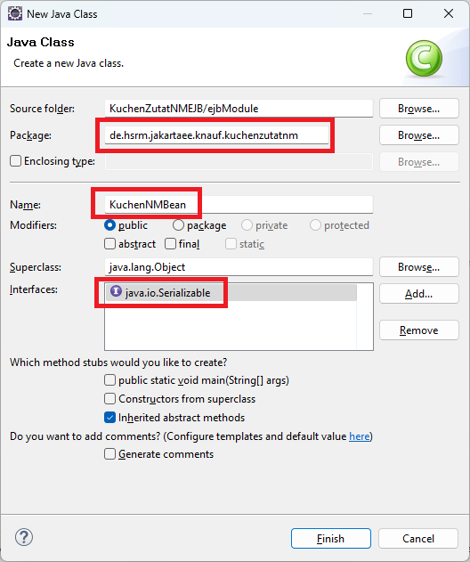470x562 pixels.
Task: Check Constructors from superclass option
Action: point(109,398)
